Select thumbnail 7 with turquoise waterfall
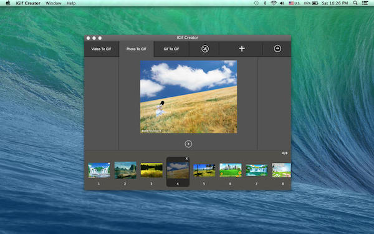The image size is (374, 234). pyautogui.click(x=257, y=170)
